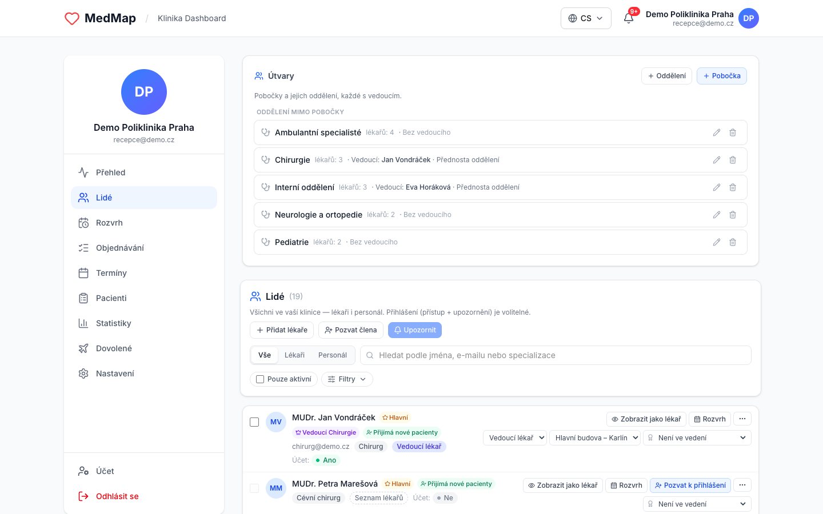This screenshot has width=823, height=514.
Task: Edit the Pediatrie department
Action: click(x=717, y=242)
